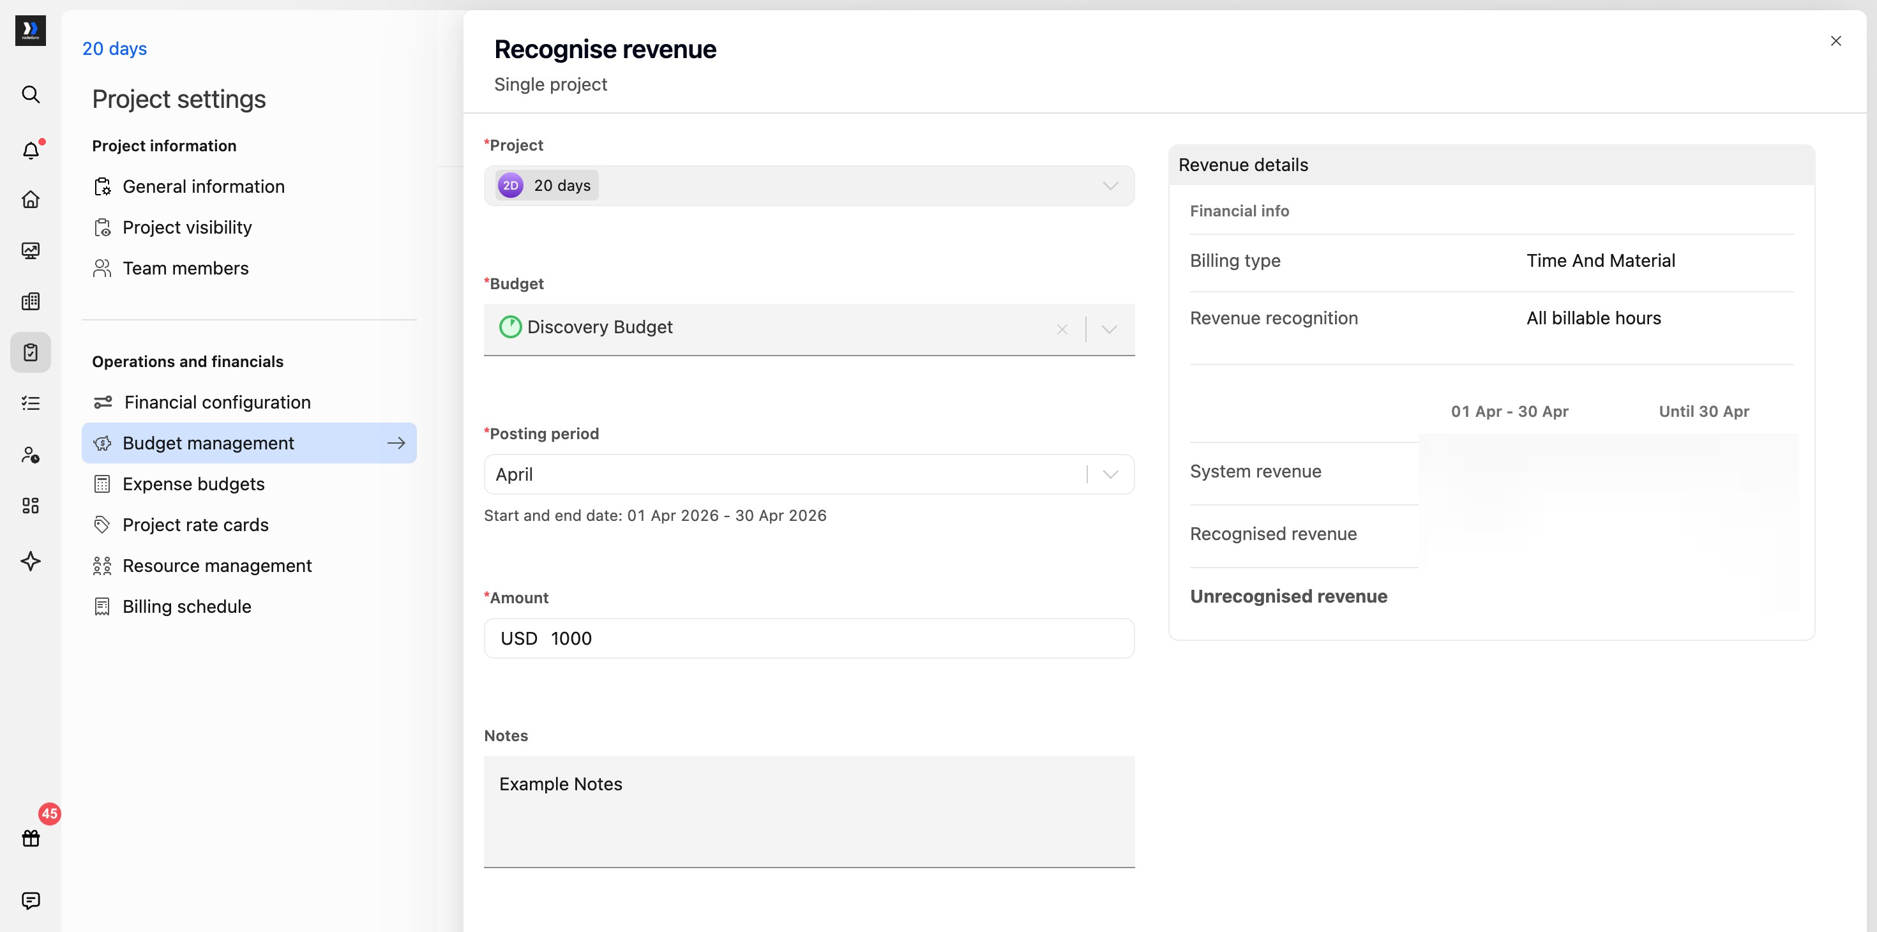The image size is (1877, 932).
Task: Open the notifications bell icon
Action: pyautogui.click(x=31, y=150)
